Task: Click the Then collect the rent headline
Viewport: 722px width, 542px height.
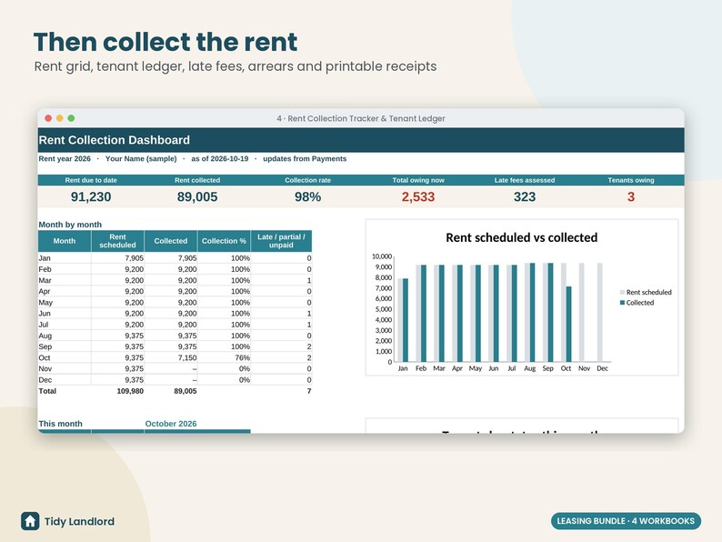Action: [x=165, y=42]
